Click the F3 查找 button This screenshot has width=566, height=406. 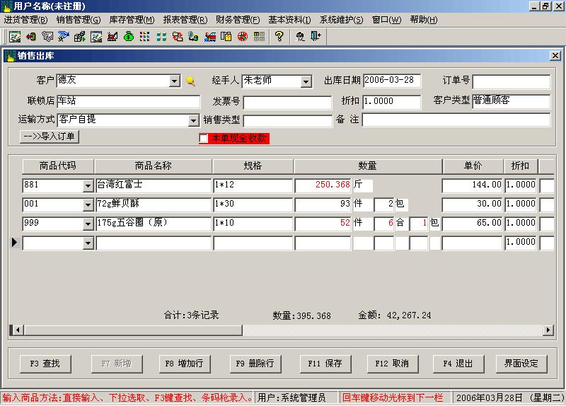[x=45, y=364]
